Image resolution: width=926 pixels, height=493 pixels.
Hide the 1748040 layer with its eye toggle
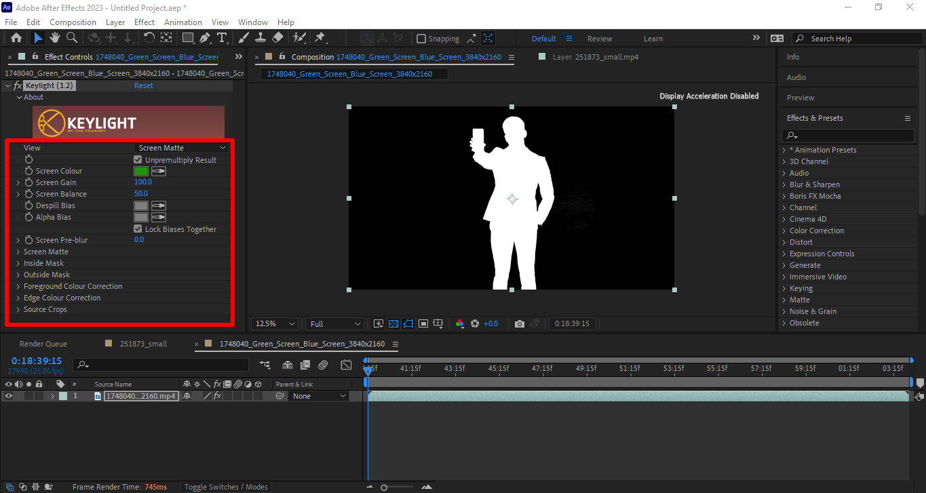(x=7, y=395)
